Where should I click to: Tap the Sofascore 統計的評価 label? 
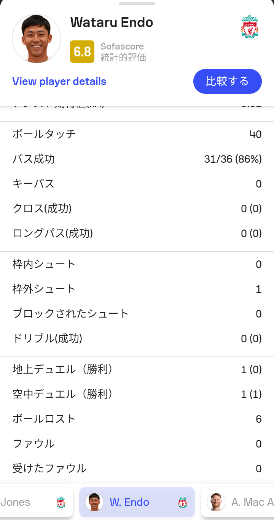pyautogui.click(x=123, y=52)
